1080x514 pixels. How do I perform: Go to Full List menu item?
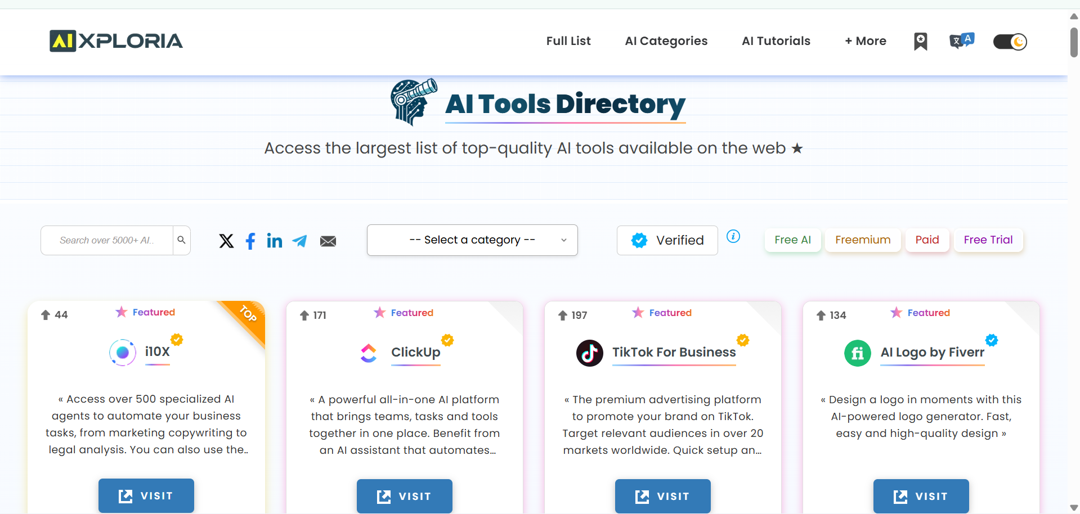[568, 41]
